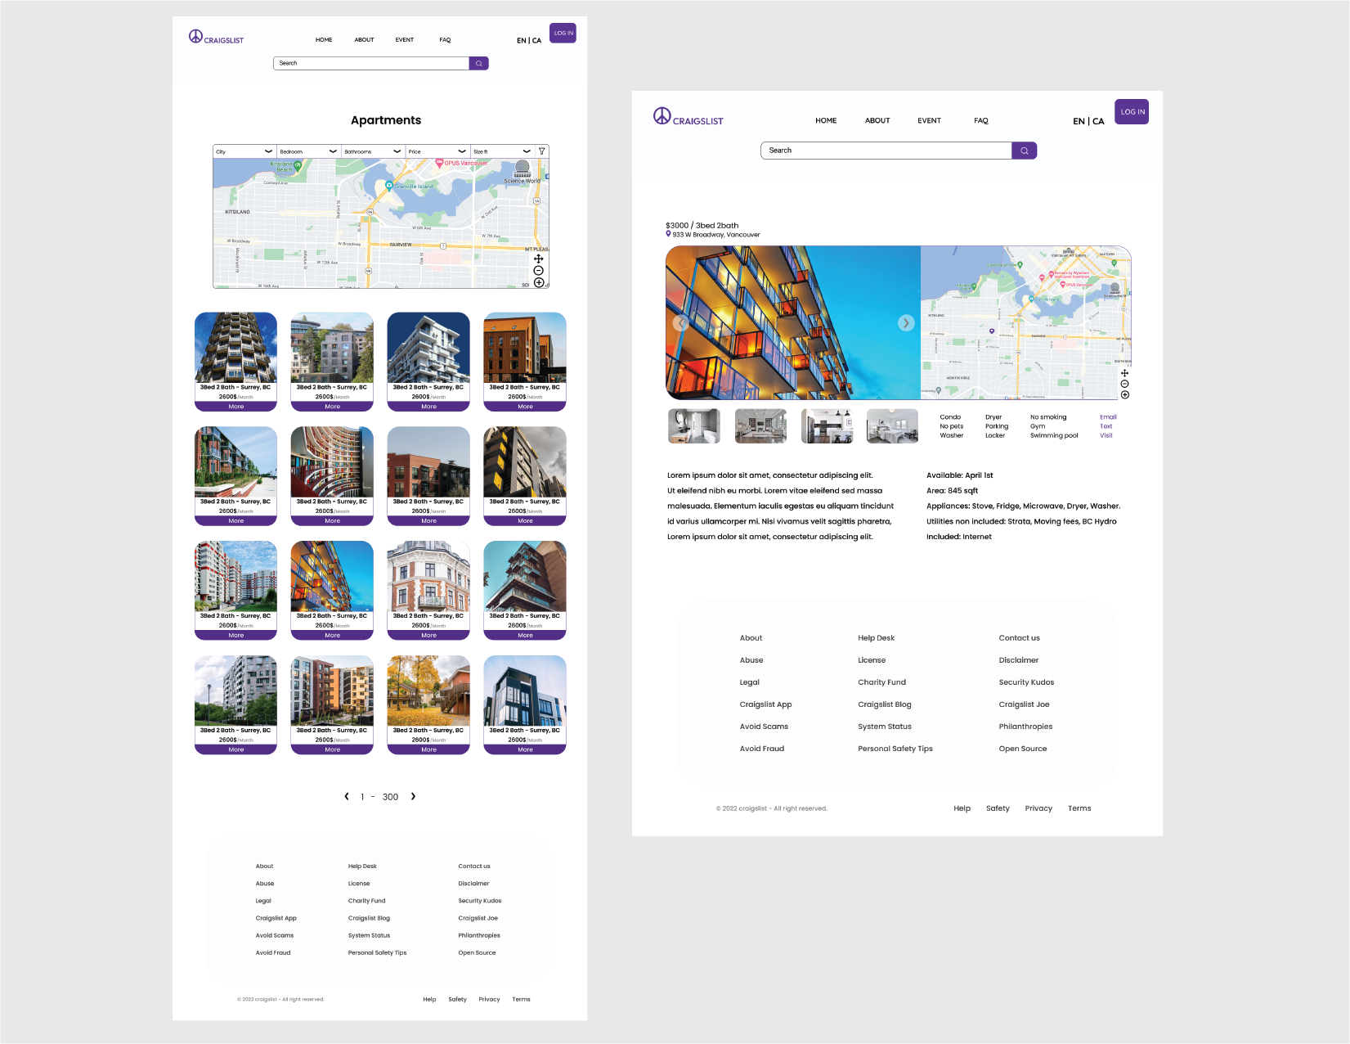Open the round tower apartment card photo
The image size is (1350, 1044).
click(x=235, y=348)
